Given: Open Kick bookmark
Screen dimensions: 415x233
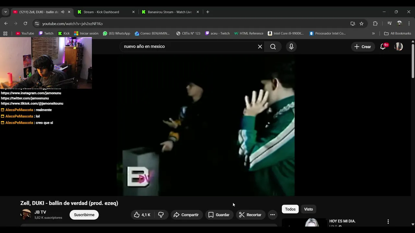Looking at the screenshot, I should coord(64,33).
